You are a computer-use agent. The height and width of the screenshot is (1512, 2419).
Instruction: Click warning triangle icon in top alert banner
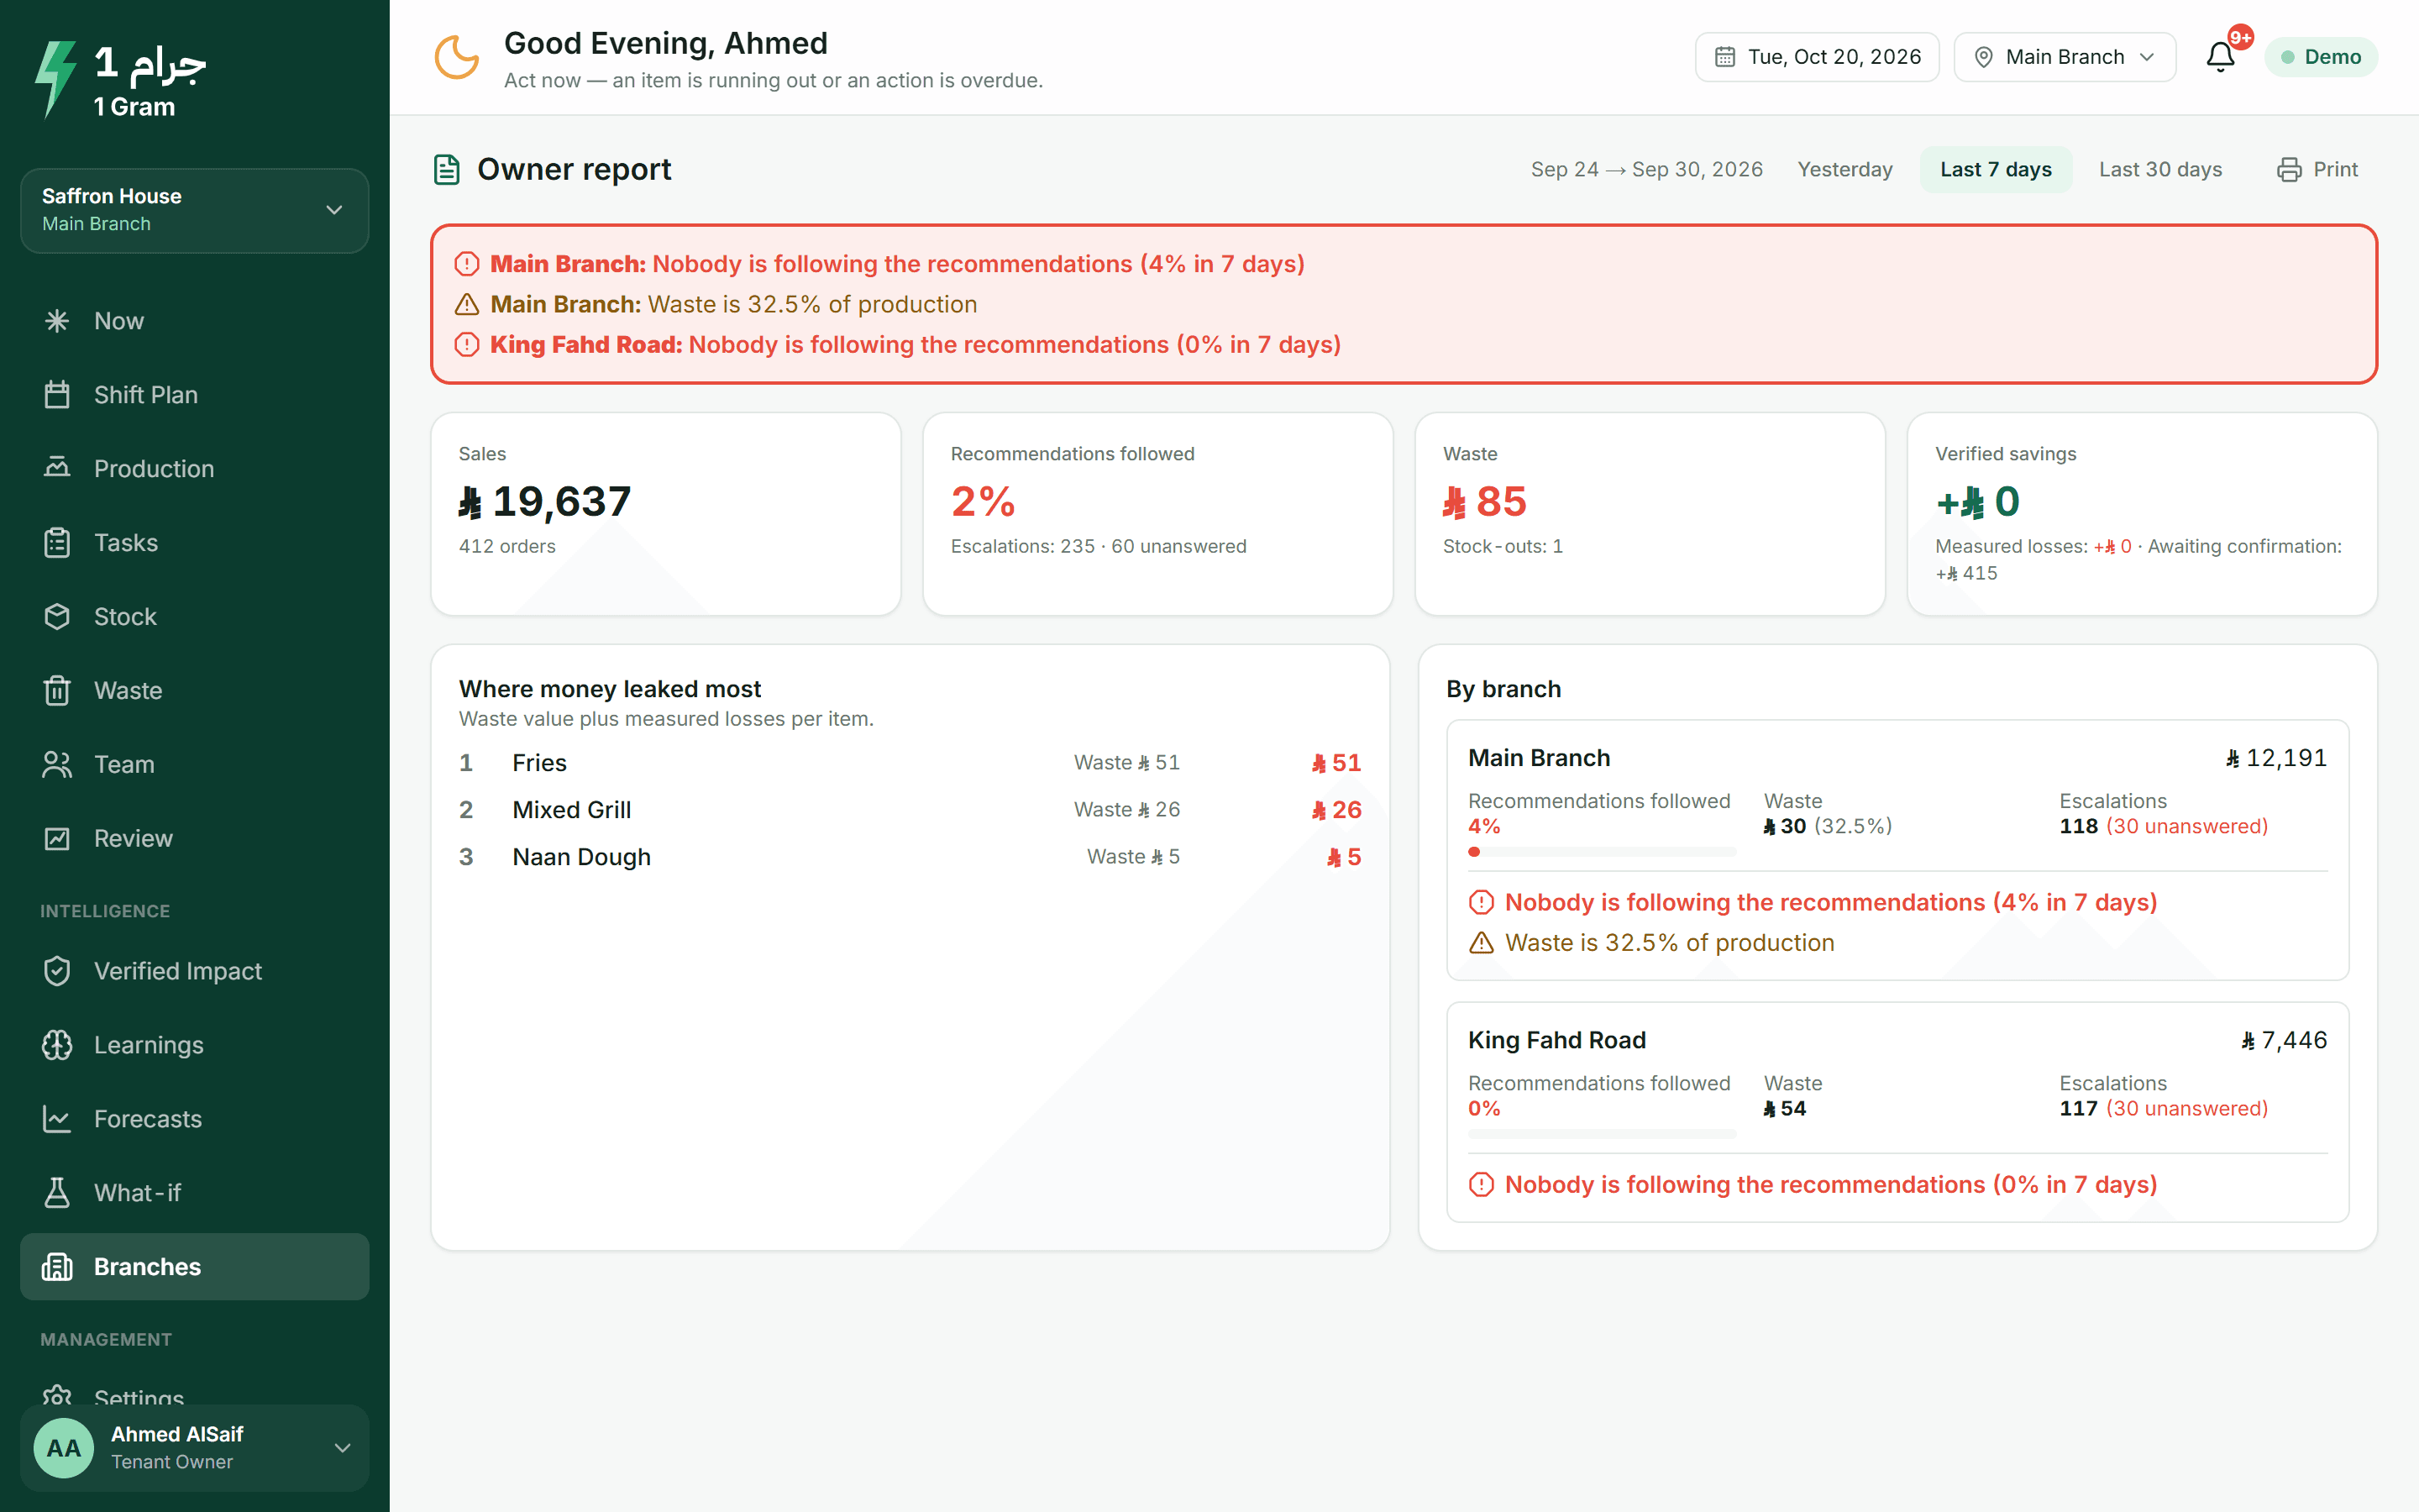click(x=467, y=304)
